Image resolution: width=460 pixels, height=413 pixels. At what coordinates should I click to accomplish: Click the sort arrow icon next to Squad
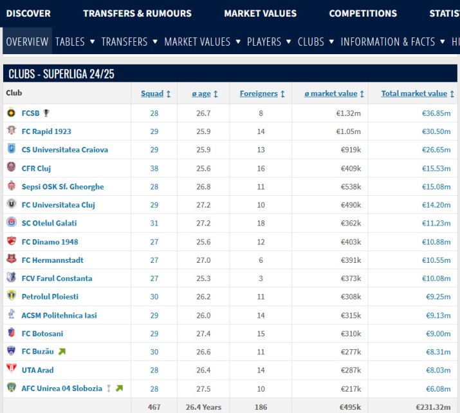[x=169, y=94]
